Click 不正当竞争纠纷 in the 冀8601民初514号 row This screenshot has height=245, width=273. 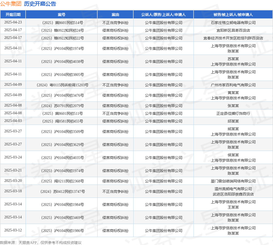[x=115, y=23]
